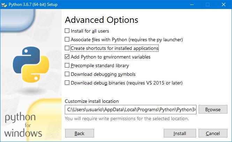The image size is (232, 142).
Task: Uncheck Add Python to environment variables
Action: (67, 57)
